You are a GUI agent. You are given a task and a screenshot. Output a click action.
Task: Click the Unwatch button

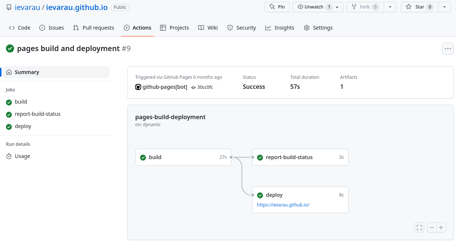(319, 7)
